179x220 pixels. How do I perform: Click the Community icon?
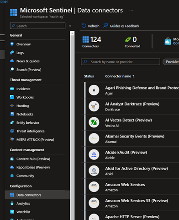(12, 176)
